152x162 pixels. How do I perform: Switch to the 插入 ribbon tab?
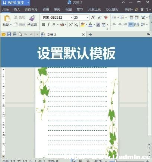(17, 9)
